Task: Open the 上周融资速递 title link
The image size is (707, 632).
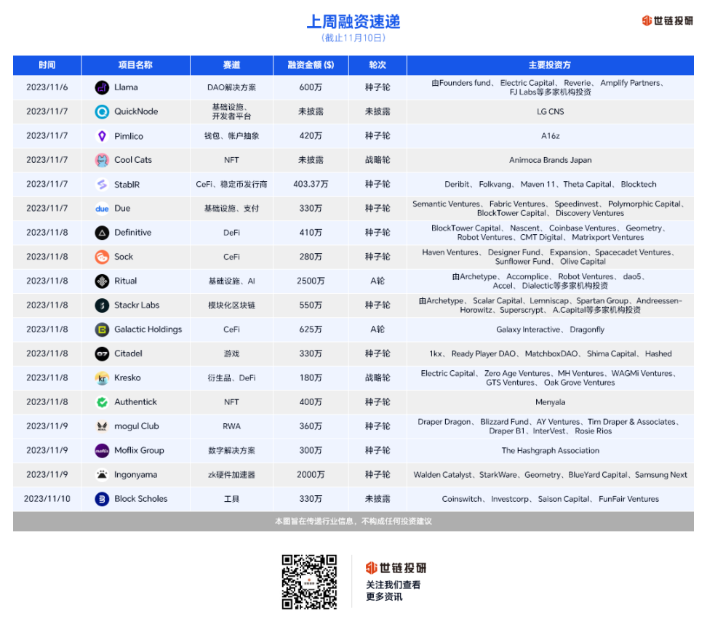Action: coord(354,21)
